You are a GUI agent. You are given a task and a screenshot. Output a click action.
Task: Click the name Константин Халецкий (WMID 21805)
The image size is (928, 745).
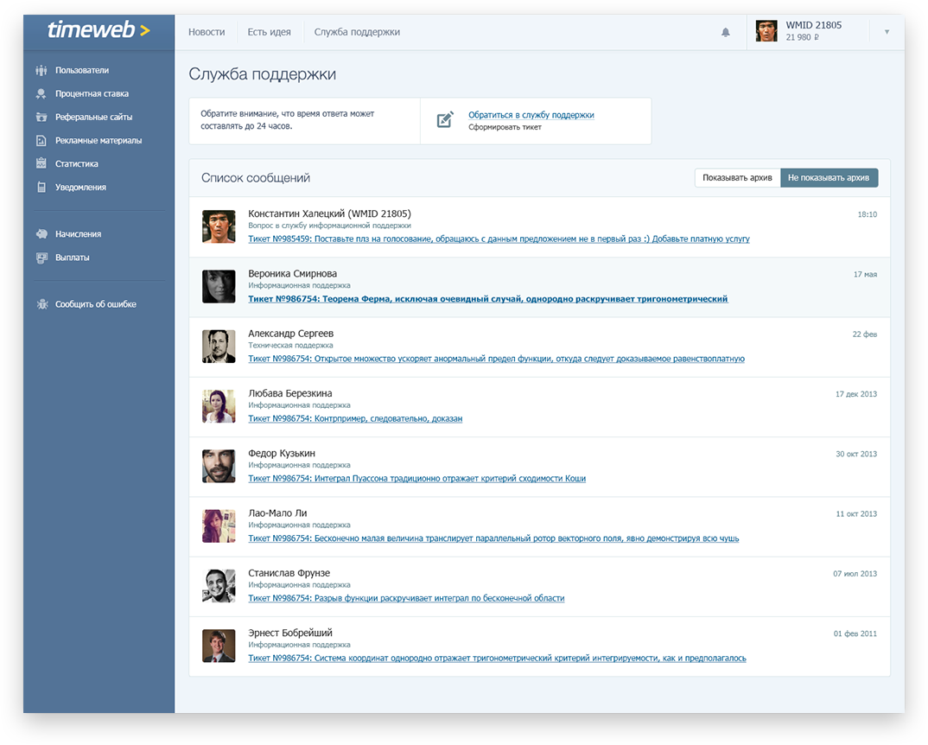click(x=330, y=213)
